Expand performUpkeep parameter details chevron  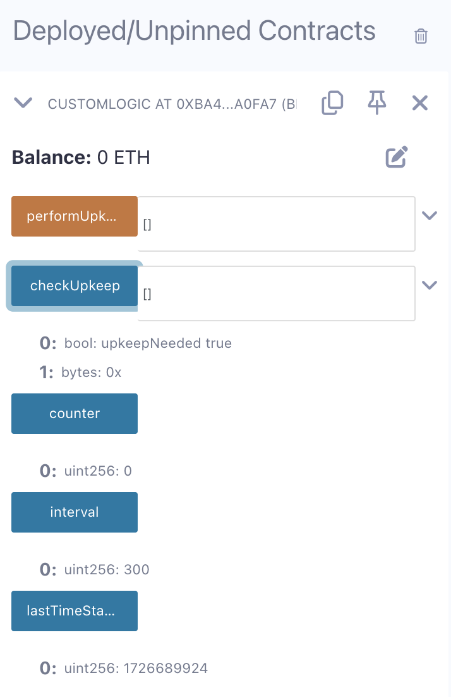pyautogui.click(x=430, y=216)
